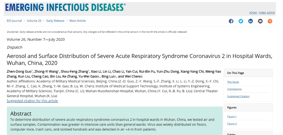Click email icon beside Bing Lu
The height and width of the screenshot is (135, 283).
pos(114,77)
